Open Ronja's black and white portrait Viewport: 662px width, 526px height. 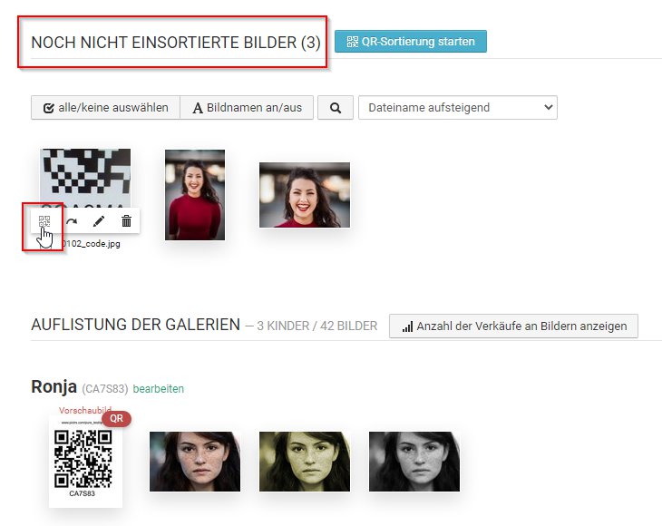click(414, 462)
